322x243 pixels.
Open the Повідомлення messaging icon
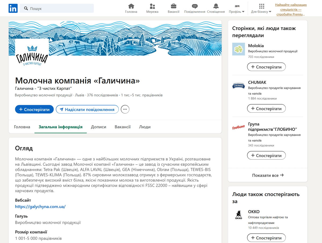click(x=194, y=6)
